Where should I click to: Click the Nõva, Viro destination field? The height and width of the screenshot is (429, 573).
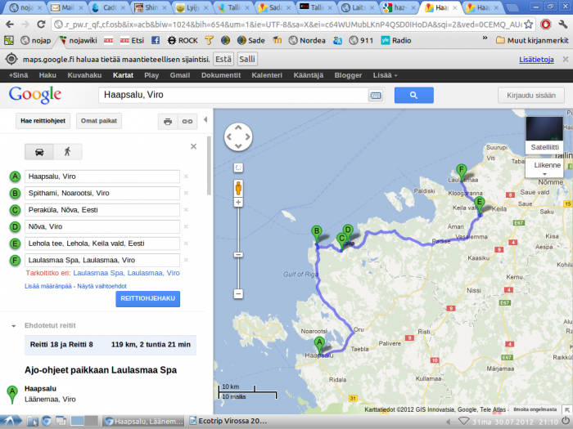[102, 226]
